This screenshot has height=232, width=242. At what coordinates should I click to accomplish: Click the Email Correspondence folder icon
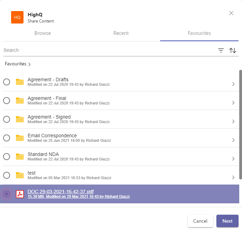click(20, 138)
